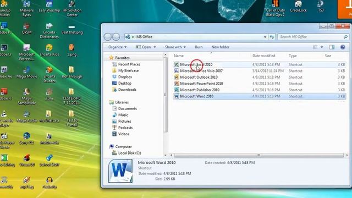
Task: Select the RunThrough desktop folder
Action: pos(72,72)
